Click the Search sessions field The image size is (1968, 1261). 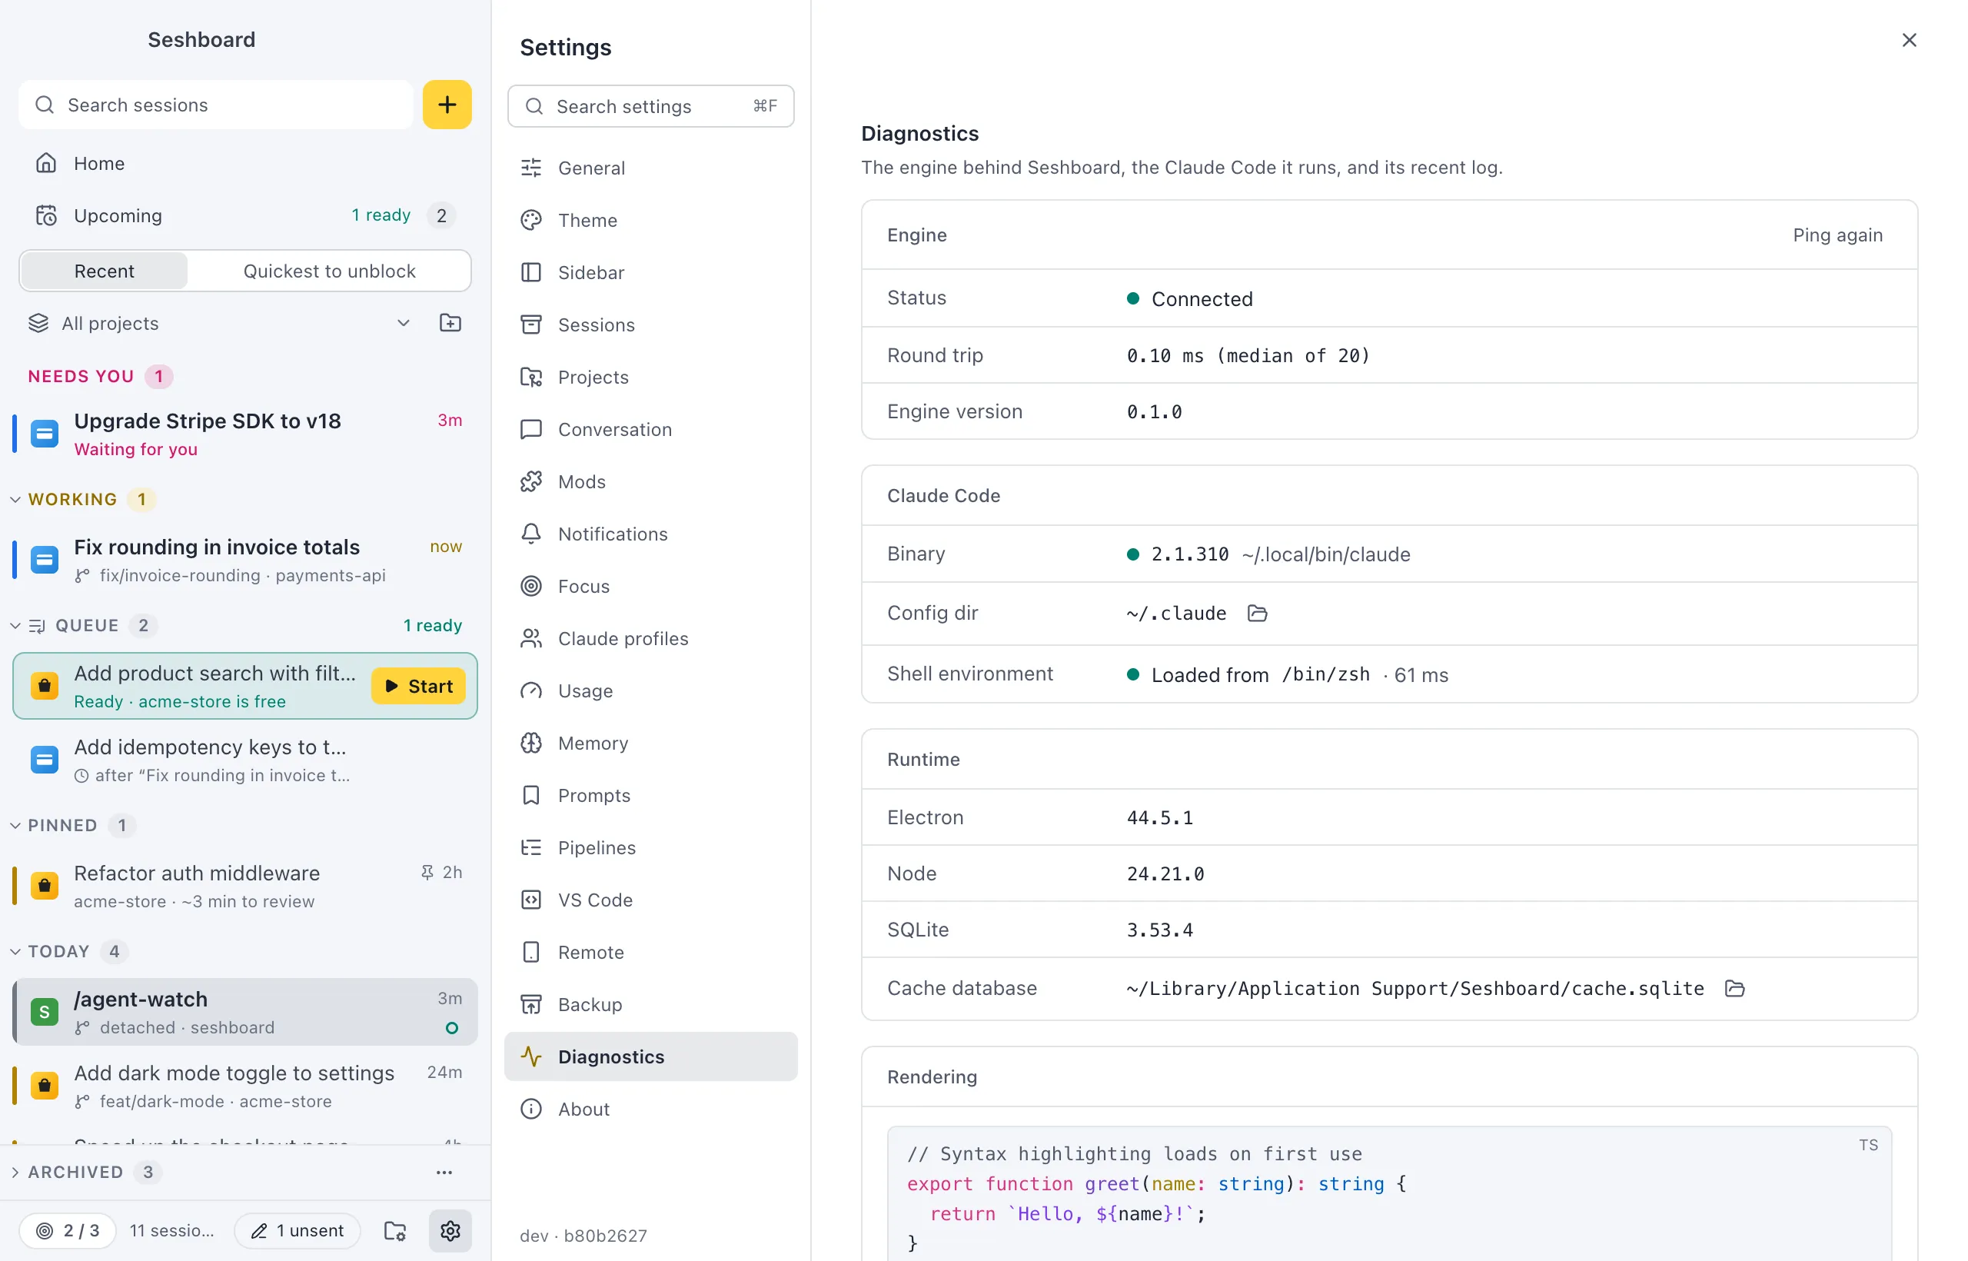[216, 105]
